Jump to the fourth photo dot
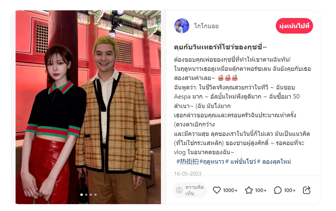This screenshot has height=211, width=336. pyautogui.click(x=95, y=194)
